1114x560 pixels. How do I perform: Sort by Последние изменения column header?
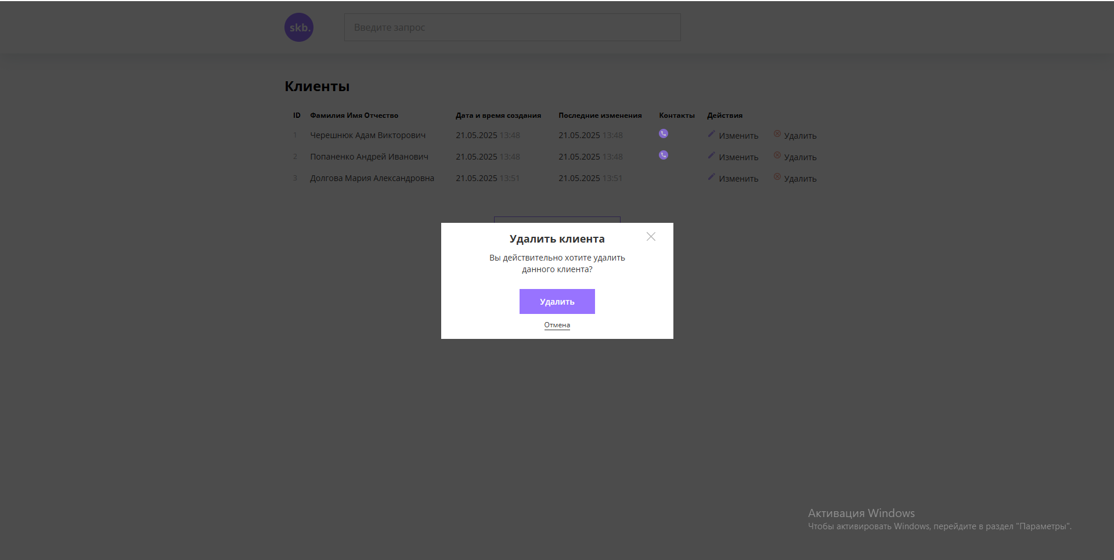pyautogui.click(x=600, y=115)
